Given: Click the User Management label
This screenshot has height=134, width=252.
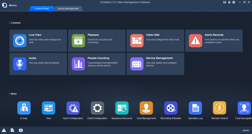Looking at the screenshot, I should [146, 118].
